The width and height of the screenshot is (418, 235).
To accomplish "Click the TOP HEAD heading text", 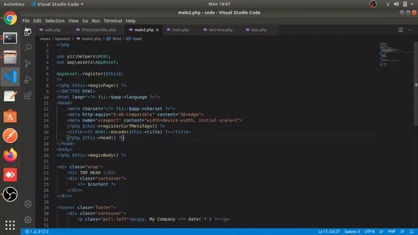I will point(90,172).
